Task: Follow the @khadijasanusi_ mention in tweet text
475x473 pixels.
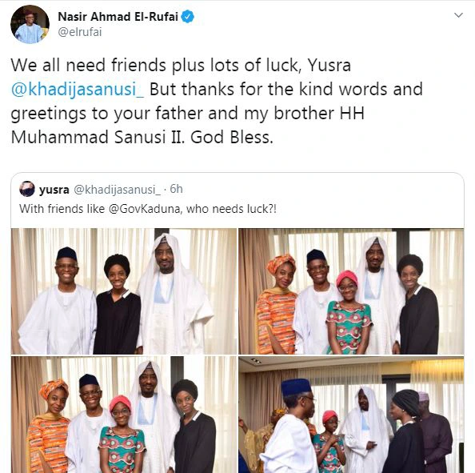Action: (78, 90)
